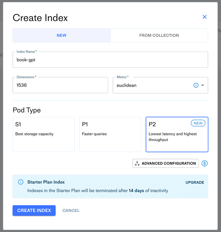Close the Create Index dialog
221x232 pixels.
point(204,17)
